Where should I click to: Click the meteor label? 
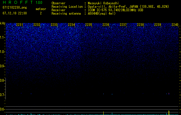(x=41, y=9)
